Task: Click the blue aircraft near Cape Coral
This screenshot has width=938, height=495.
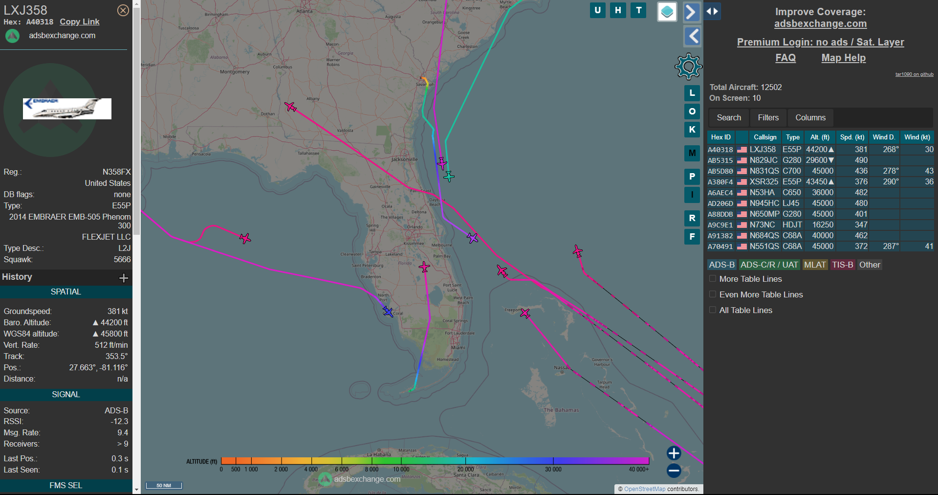Action: (388, 312)
